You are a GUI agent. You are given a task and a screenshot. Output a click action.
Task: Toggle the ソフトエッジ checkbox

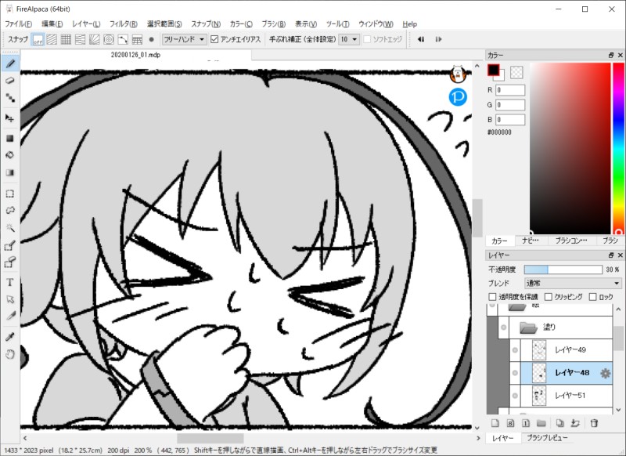pyautogui.click(x=367, y=39)
